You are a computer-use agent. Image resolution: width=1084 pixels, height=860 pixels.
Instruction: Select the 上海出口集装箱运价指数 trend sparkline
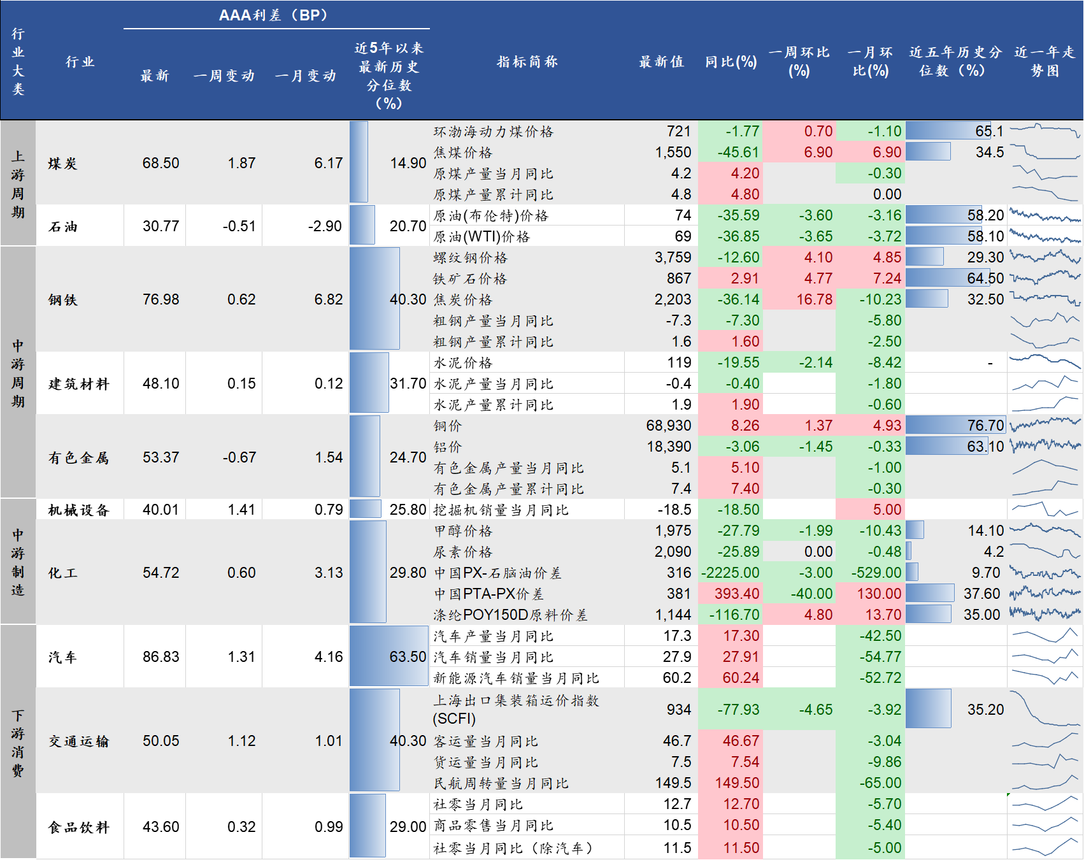coord(1045,709)
